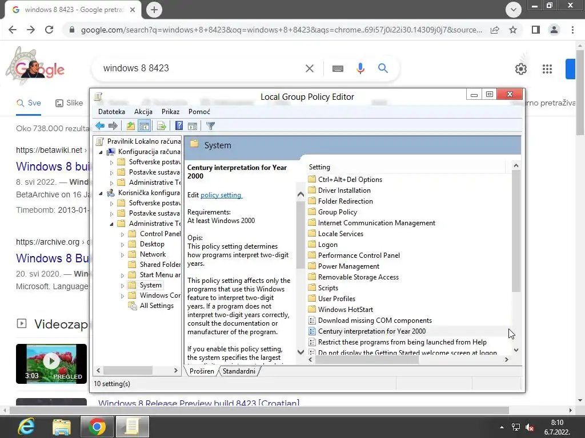Image resolution: width=585 pixels, height=438 pixels.
Task: Expand the Network tree node
Action: 122,255
